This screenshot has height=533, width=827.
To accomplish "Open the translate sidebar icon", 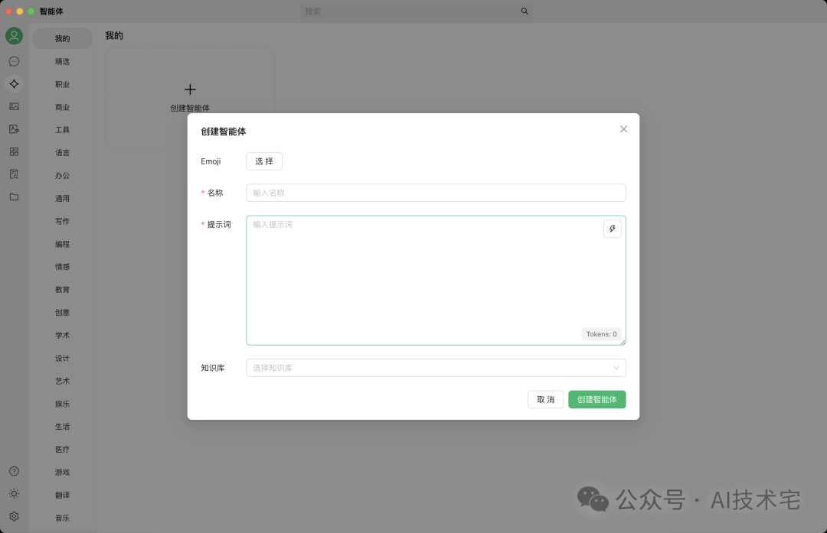I will 15,129.
